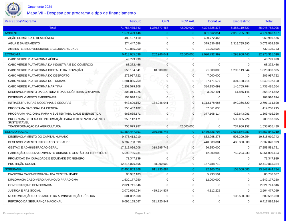The width and height of the screenshot is (286, 221).
Task: Click the Mapa VII heading text
Action: tap(81, 13)
